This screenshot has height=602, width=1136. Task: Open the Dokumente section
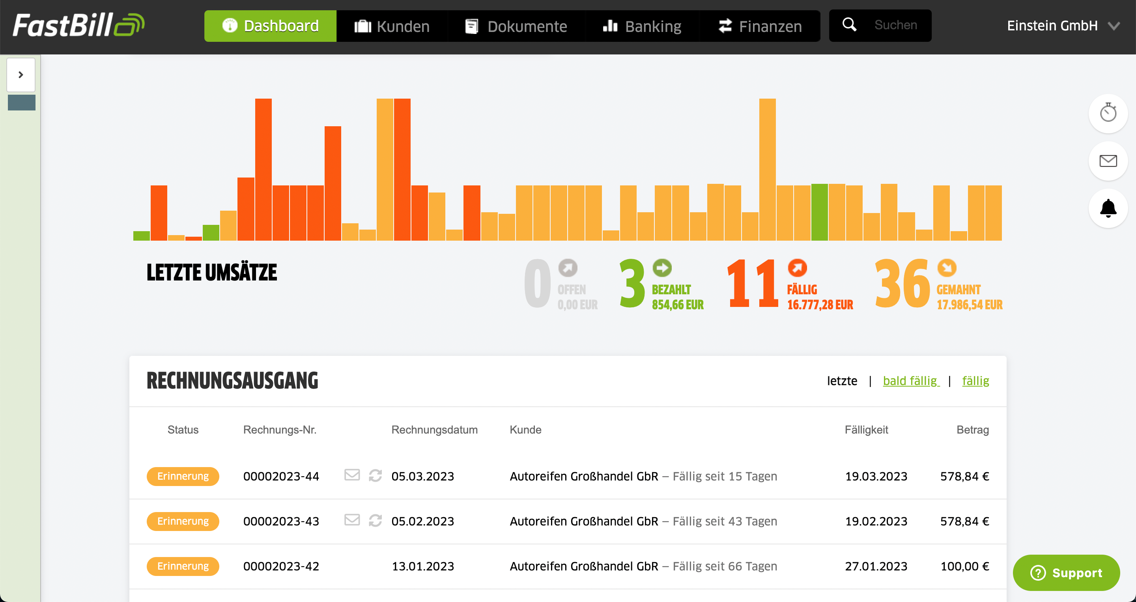tap(516, 26)
